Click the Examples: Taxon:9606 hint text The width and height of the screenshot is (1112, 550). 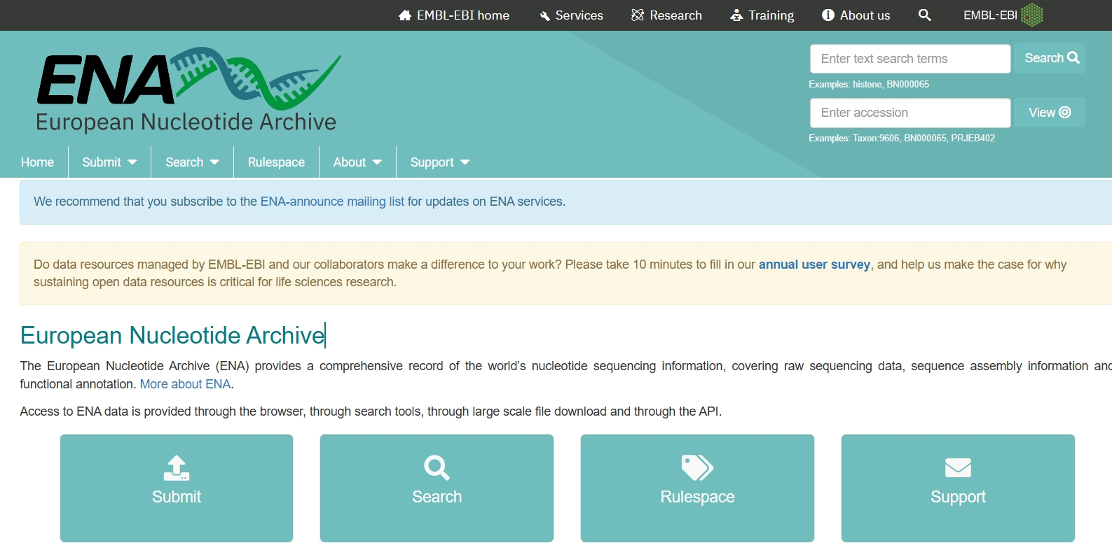(902, 138)
